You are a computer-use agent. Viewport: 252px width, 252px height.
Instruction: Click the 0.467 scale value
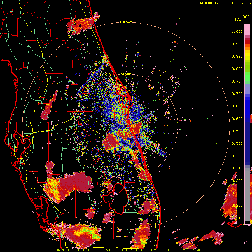[237, 156]
